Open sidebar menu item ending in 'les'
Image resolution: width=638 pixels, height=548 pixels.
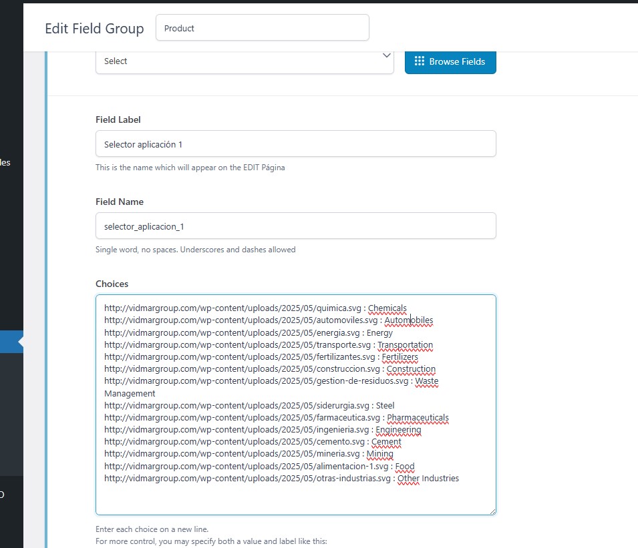(6, 163)
